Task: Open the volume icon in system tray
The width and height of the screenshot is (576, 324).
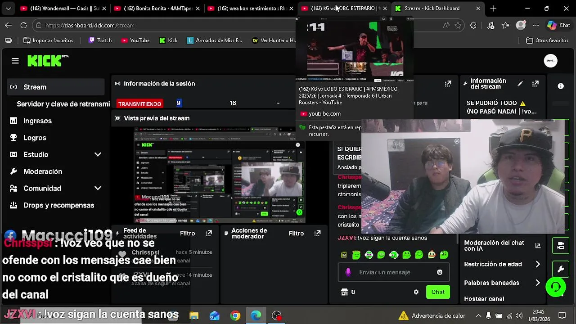Action: (x=519, y=316)
